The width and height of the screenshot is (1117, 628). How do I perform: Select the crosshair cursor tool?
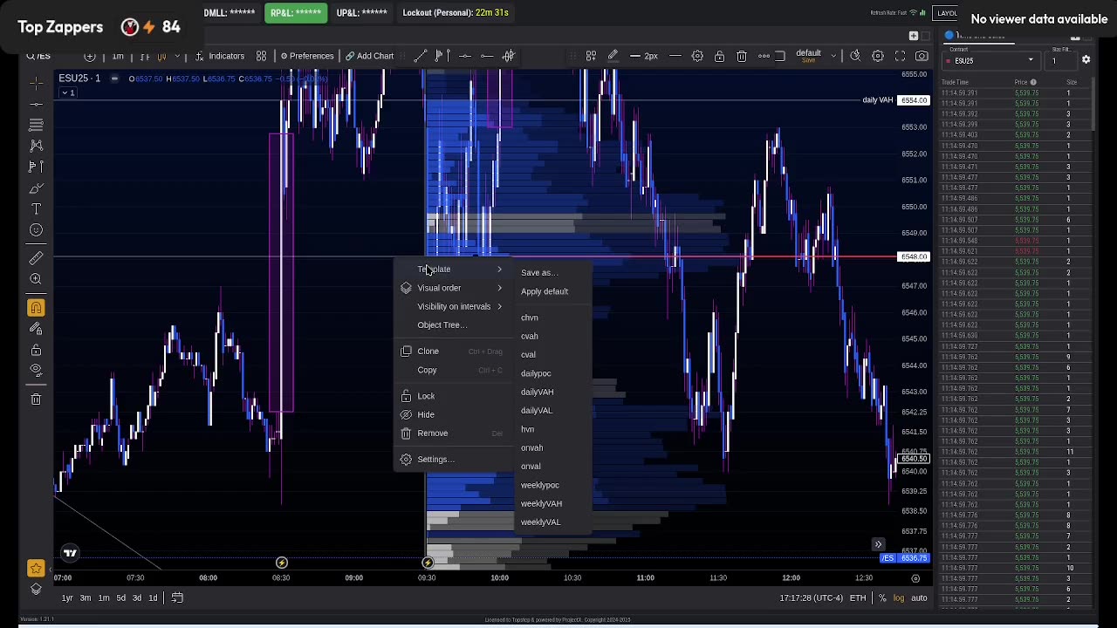[x=36, y=83]
